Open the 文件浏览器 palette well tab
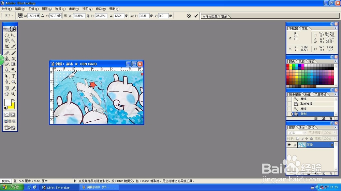Screen dimensions: 341x191 [x=210, y=17]
